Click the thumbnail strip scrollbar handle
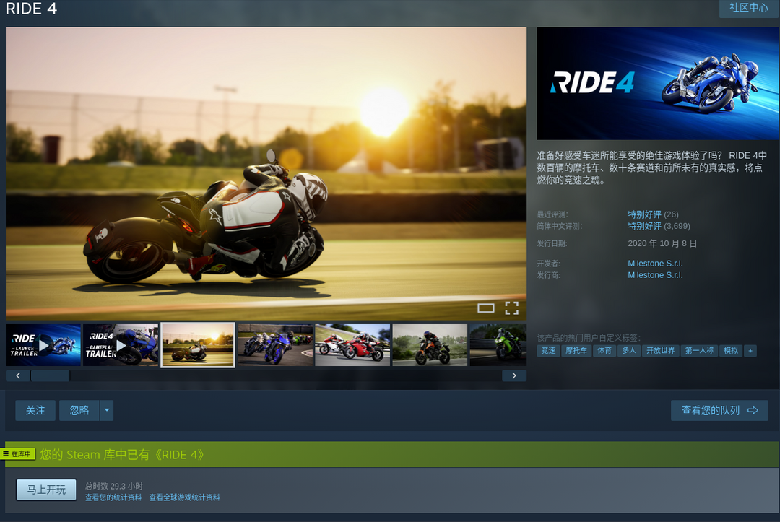Screen dimensions: 780x522 click(x=51, y=376)
